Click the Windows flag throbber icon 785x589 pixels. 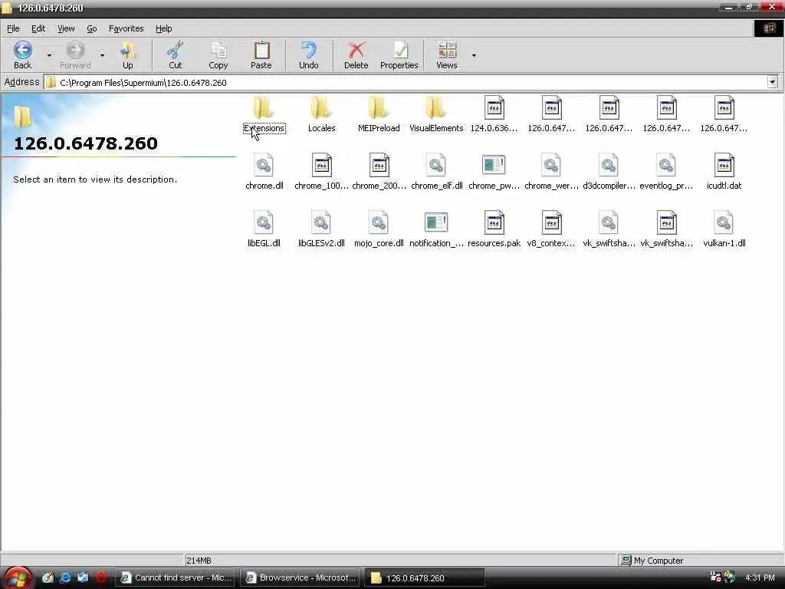click(x=768, y=28)
